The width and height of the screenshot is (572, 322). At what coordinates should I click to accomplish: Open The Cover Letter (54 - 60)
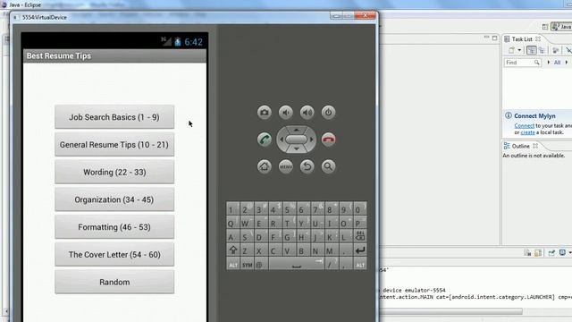[x=114, y=254]
